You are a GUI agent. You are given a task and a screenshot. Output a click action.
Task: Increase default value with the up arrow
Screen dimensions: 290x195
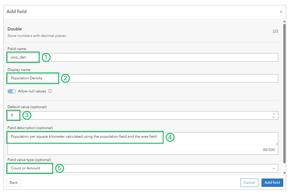[274, 114]
